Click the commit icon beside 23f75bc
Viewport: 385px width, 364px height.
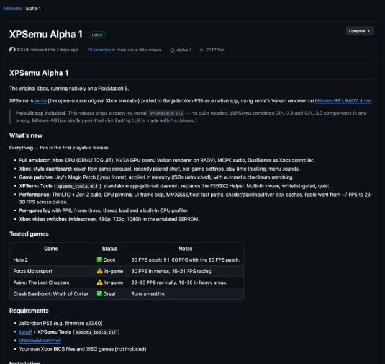(201, 50)
